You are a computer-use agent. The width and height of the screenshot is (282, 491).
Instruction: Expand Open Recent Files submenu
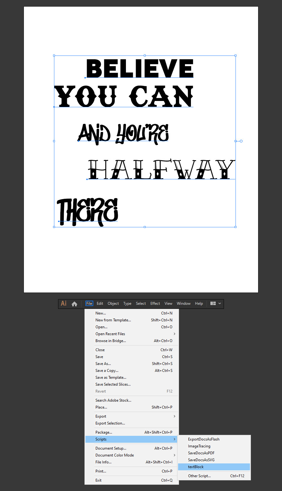click(x=132, y=334)
